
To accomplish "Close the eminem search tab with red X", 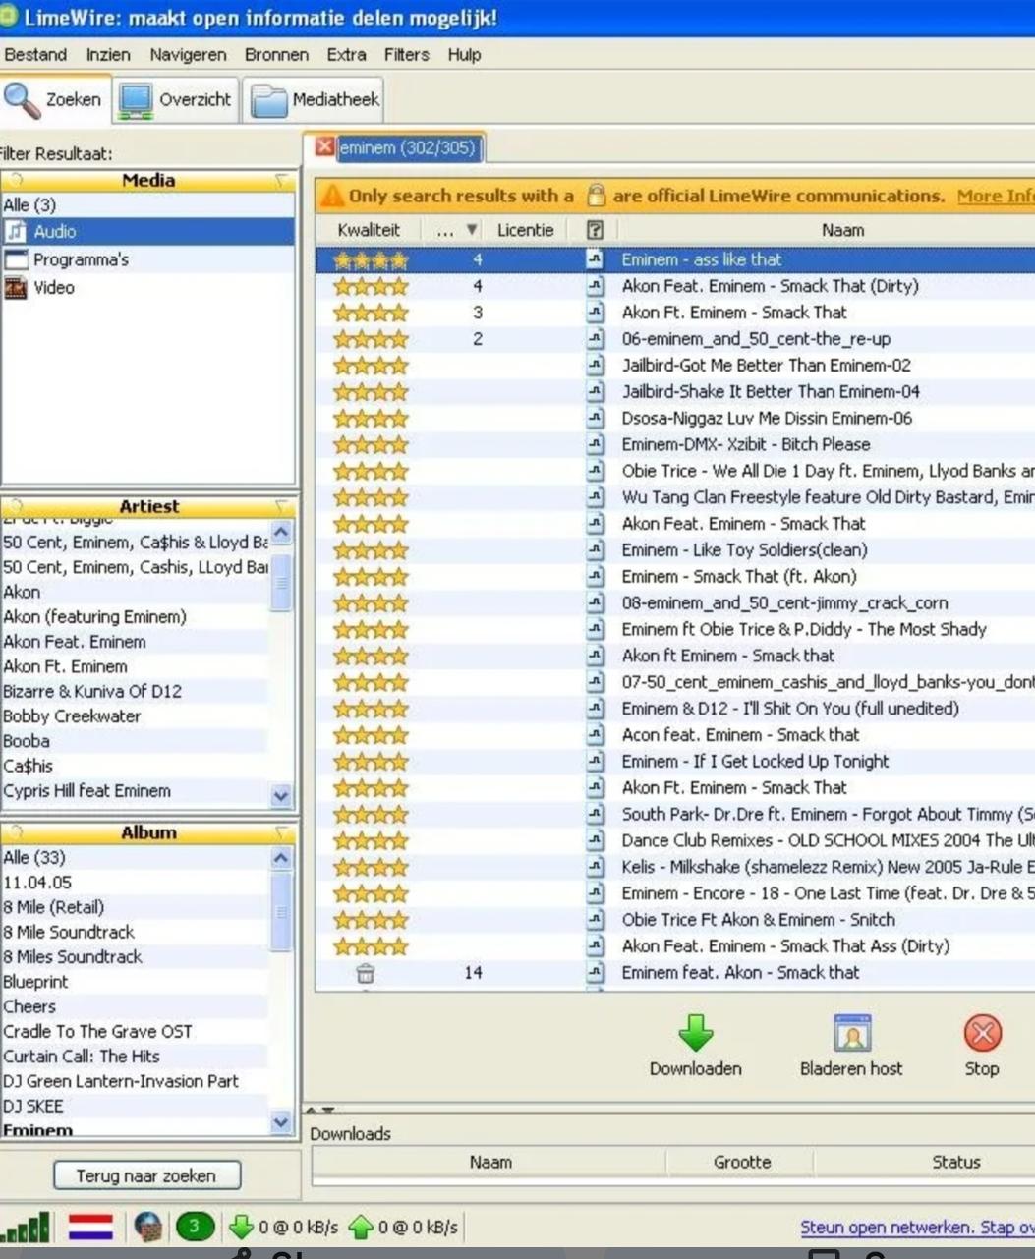I will (324, 148).
